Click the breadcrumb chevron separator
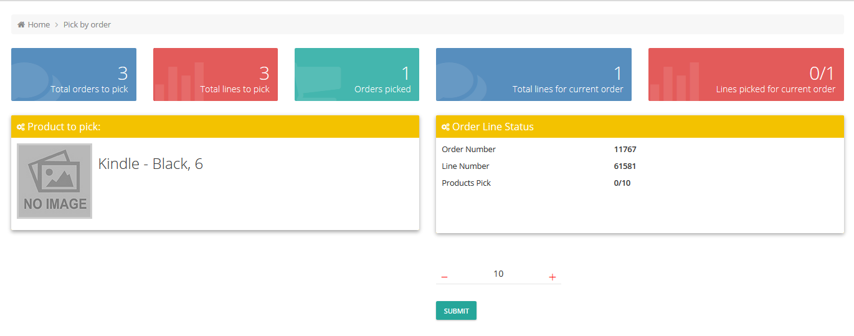Image resolution: width=854 pixels, height=336 pixels. coord(57,25)
